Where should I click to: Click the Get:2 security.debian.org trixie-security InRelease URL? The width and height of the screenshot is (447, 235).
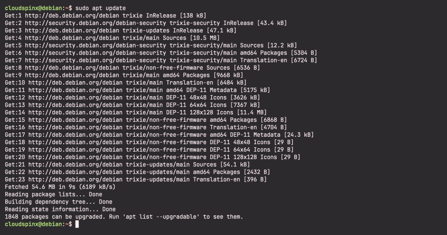click(x=96, y=23)
